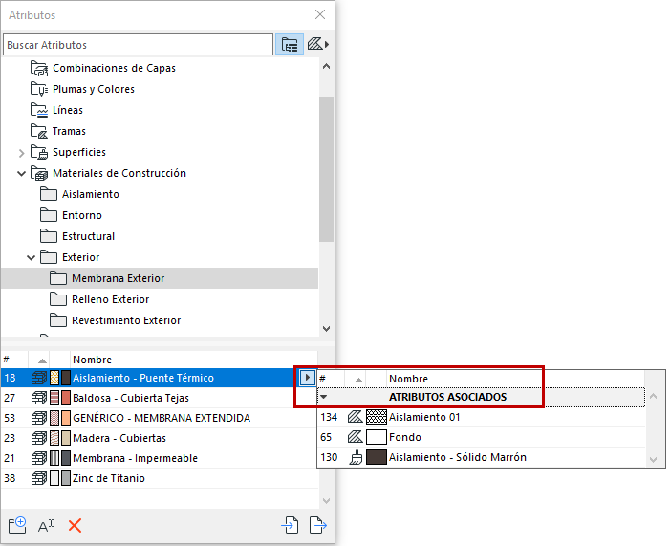Click Aislamiento 01 hatch pattern preview
This screenshot has width=670, height=546.
[377, 417]
